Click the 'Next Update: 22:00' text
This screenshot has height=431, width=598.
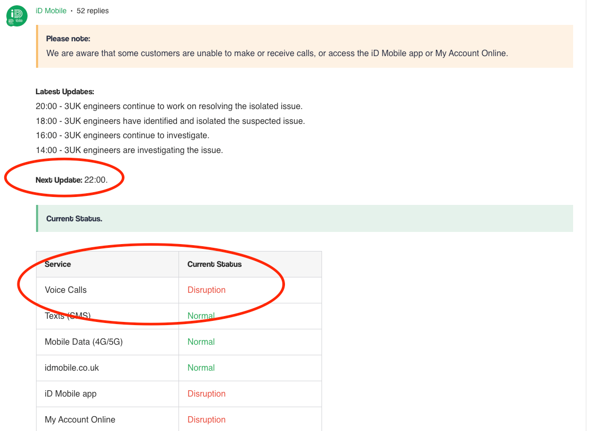tap(72, 180)
